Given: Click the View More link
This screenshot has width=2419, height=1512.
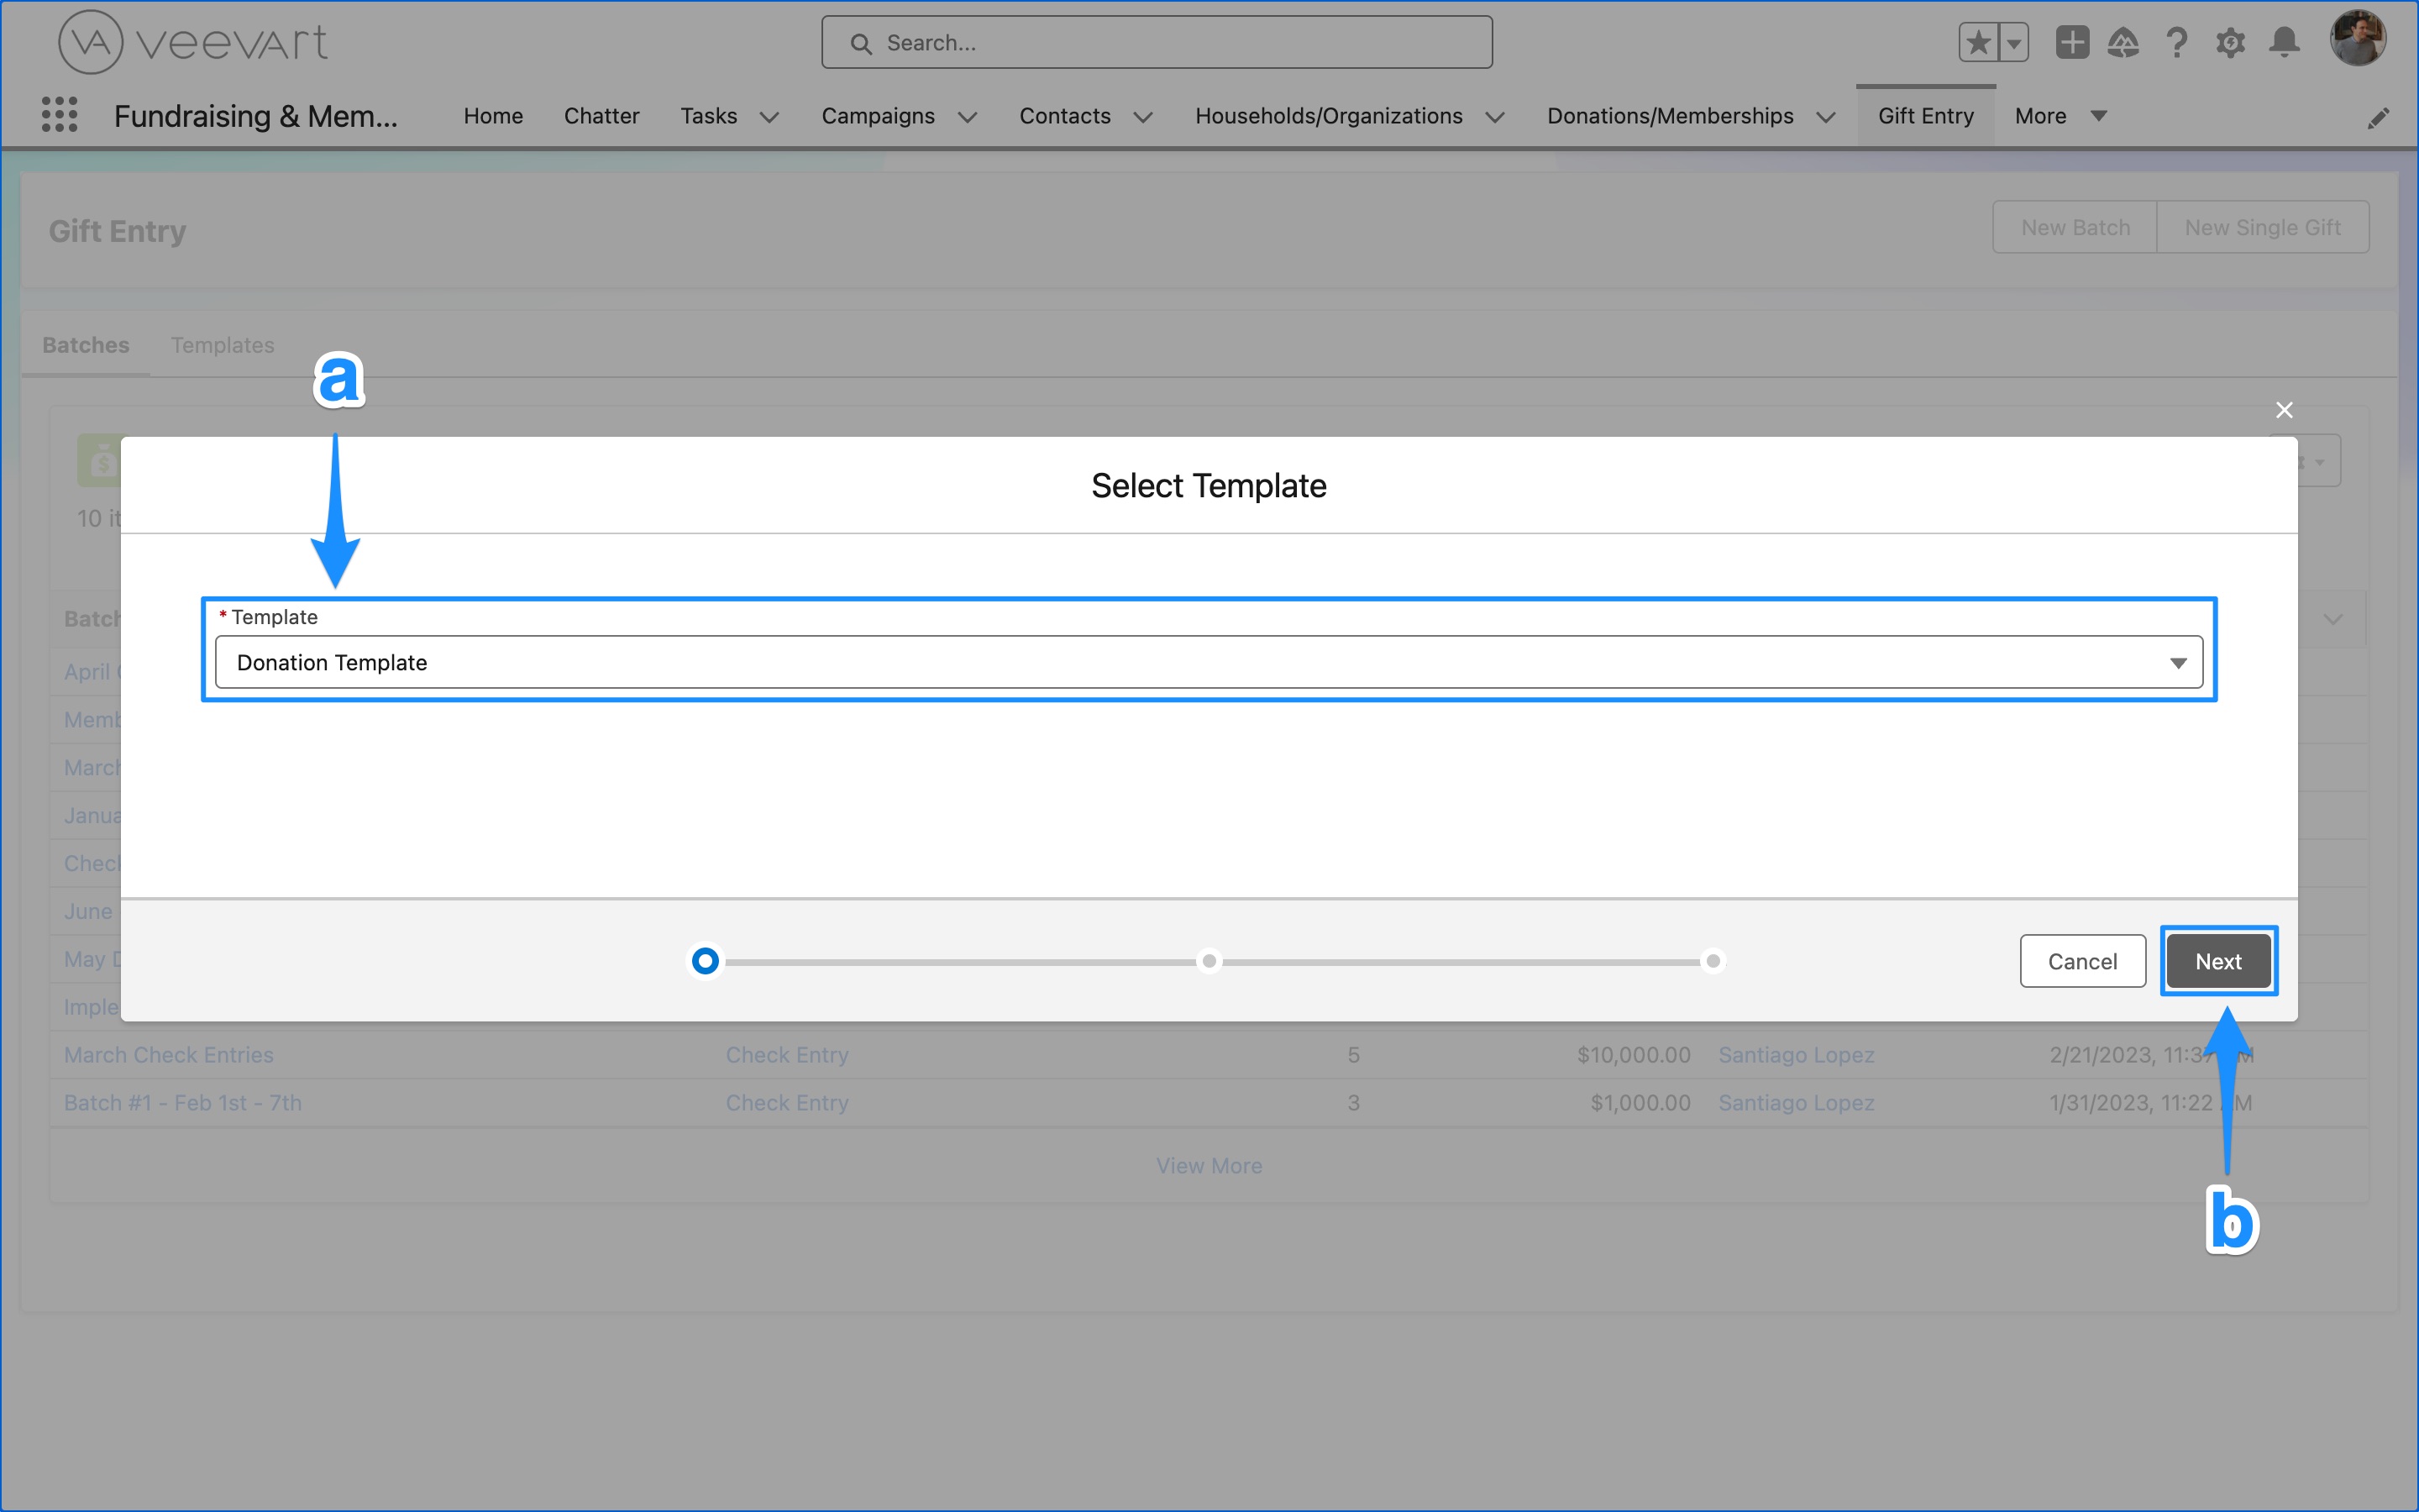Looking at the screenshot, I should click(x=1208, y=1165).
